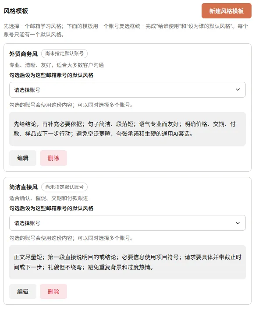Select the 简洁直接风 template title
The width and height of the screenshot is (259, 310).
pyautogui.click(x=23, y=187)
